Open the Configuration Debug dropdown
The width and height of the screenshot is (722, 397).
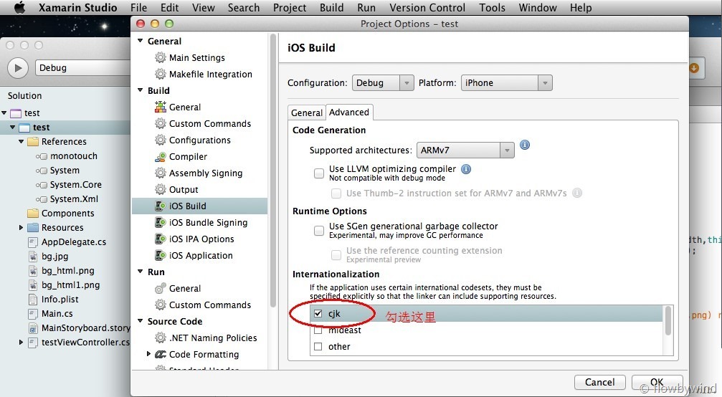click(x=383, y=83)
